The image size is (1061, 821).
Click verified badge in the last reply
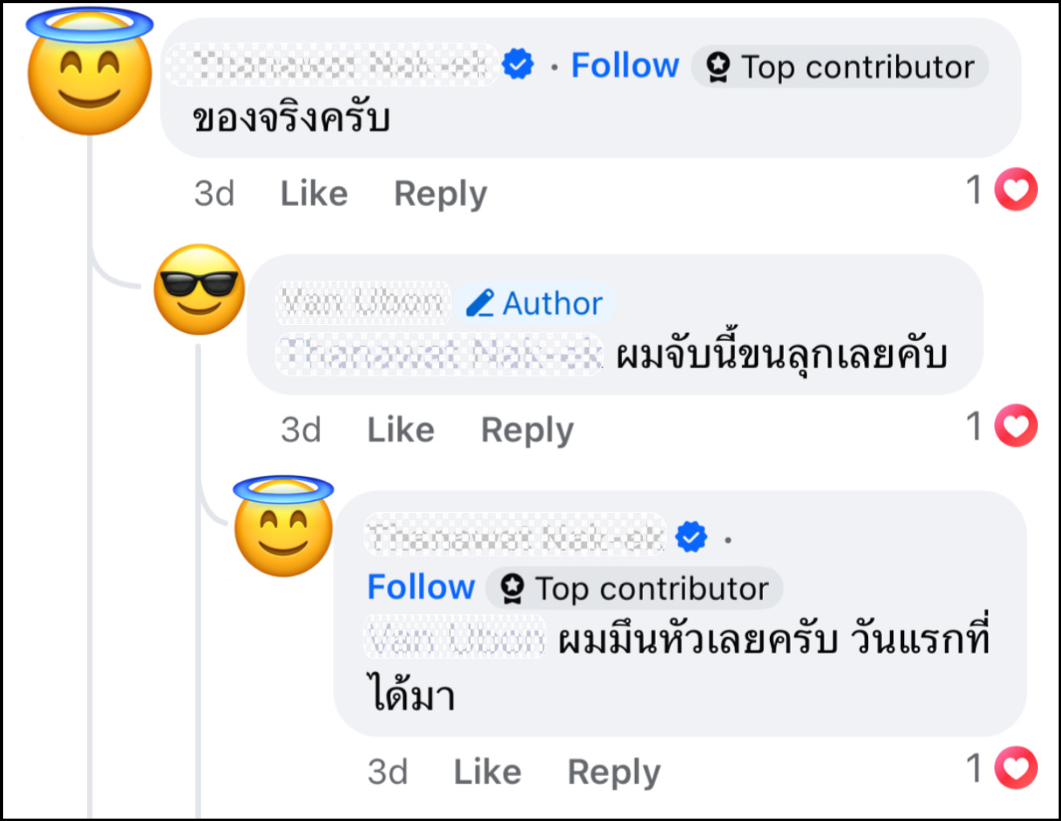click(691, 536)
